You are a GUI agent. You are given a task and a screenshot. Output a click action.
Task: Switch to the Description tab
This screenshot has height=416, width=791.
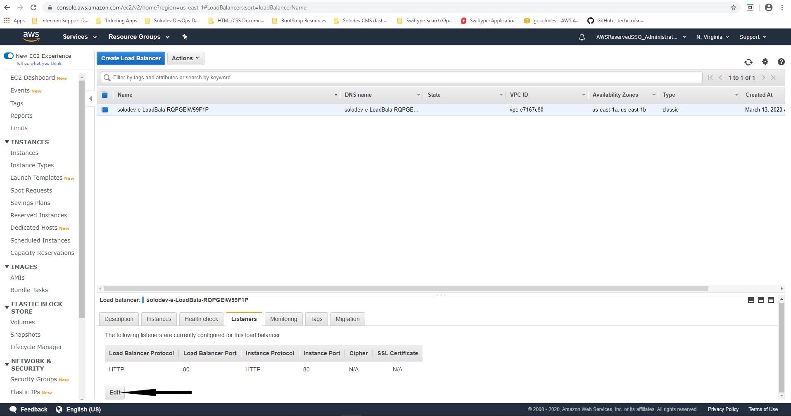[x=119, y=319]
